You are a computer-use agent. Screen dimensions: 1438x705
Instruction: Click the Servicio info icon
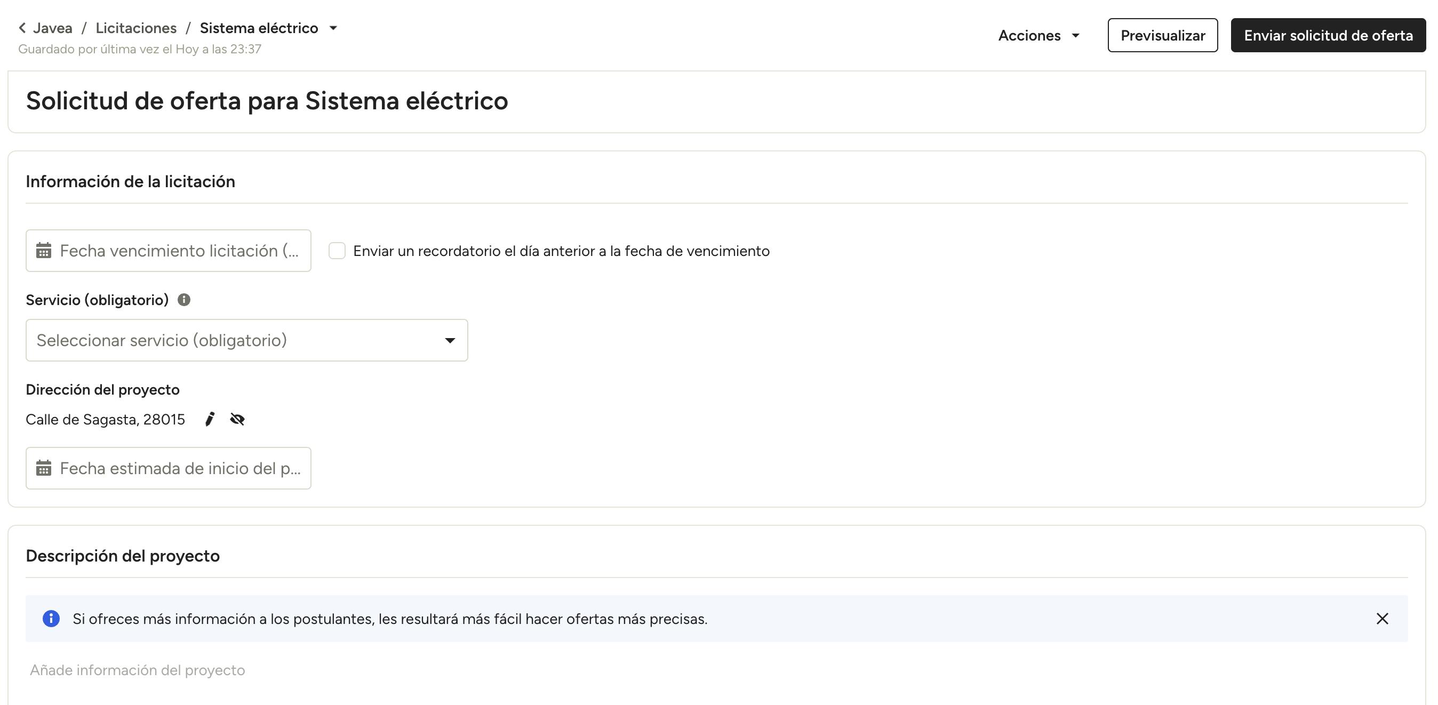183,300
